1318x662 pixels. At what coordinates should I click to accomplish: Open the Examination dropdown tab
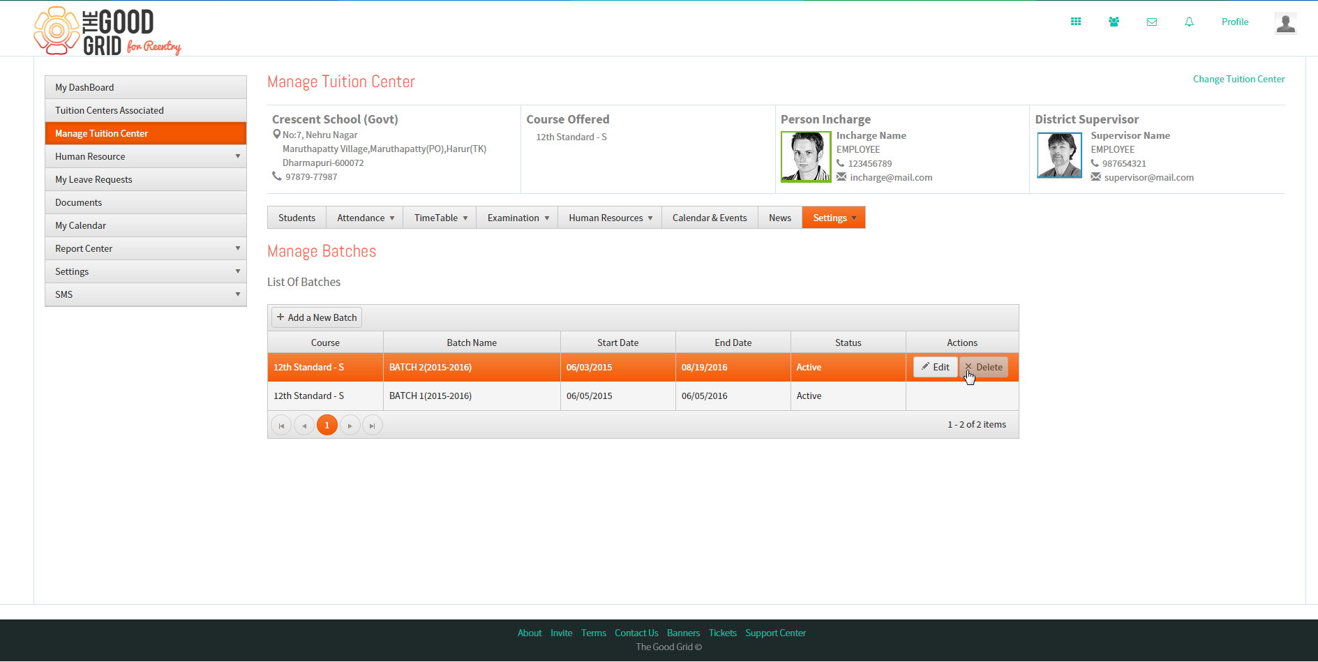(518, 218)
